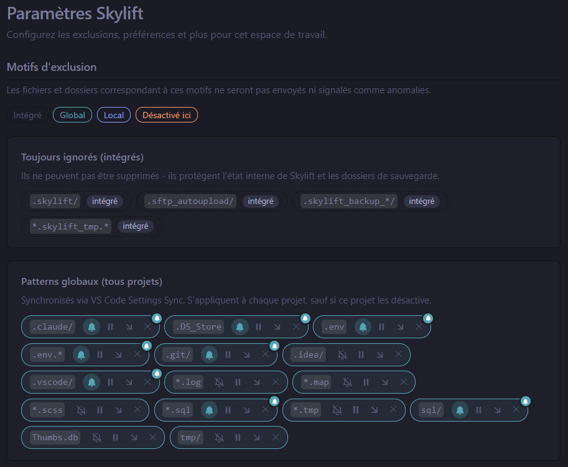The image size is (568, 467).
Task: Enable muted bell on *.map pattern
Action: [x=347, y=382]
